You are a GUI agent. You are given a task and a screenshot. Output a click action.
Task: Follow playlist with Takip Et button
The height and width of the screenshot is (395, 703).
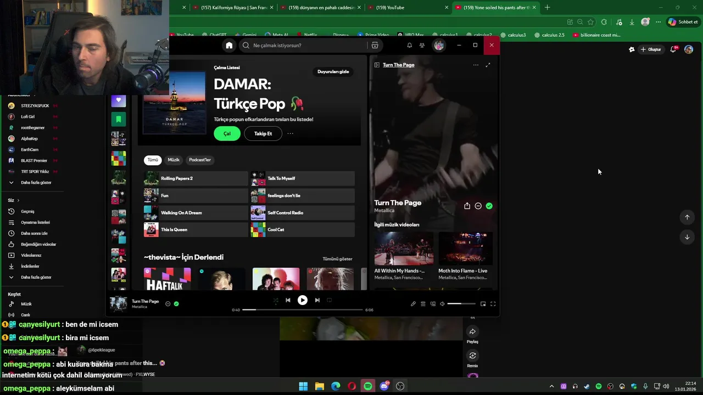pos(263,133)
